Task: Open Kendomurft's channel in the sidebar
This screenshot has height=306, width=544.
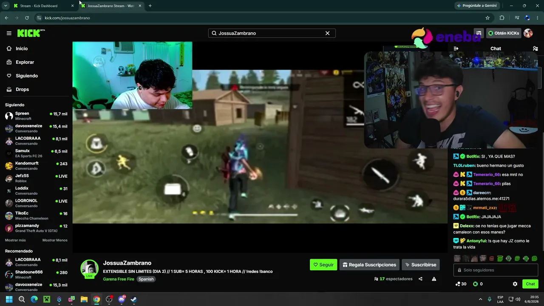Action: pyautogui.click(x=36, y=166)
